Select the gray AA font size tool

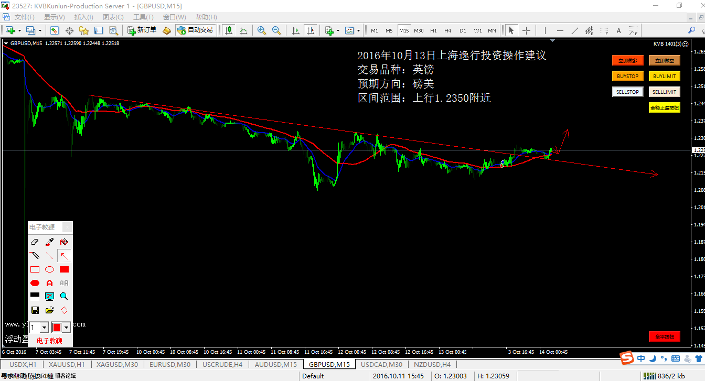(x=64, y=283)
